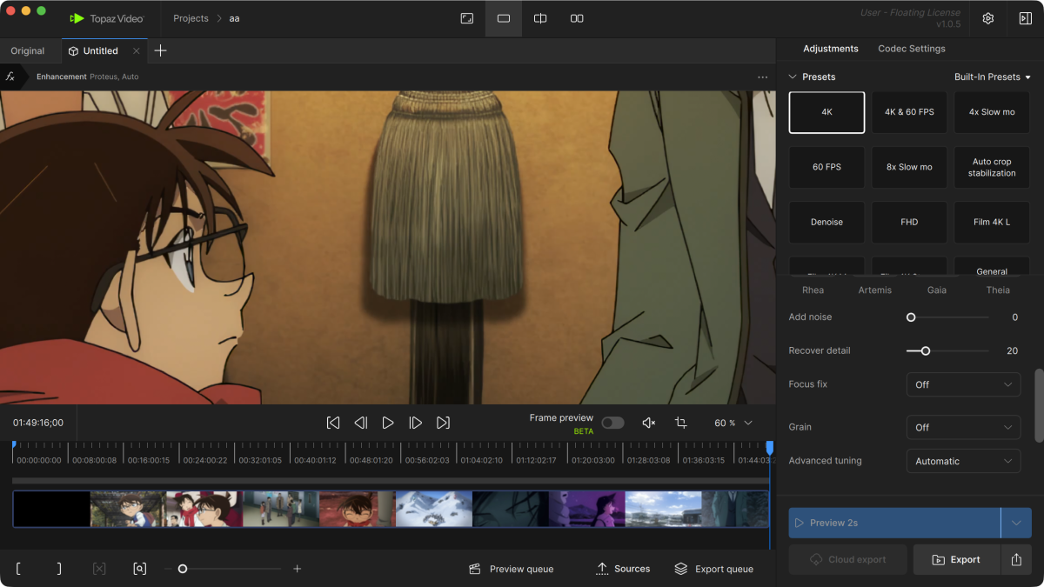Select the side-by-side view layout icon
This screenshot has height=587, width=1044.
pyautogui.click(x=577, y=18)
